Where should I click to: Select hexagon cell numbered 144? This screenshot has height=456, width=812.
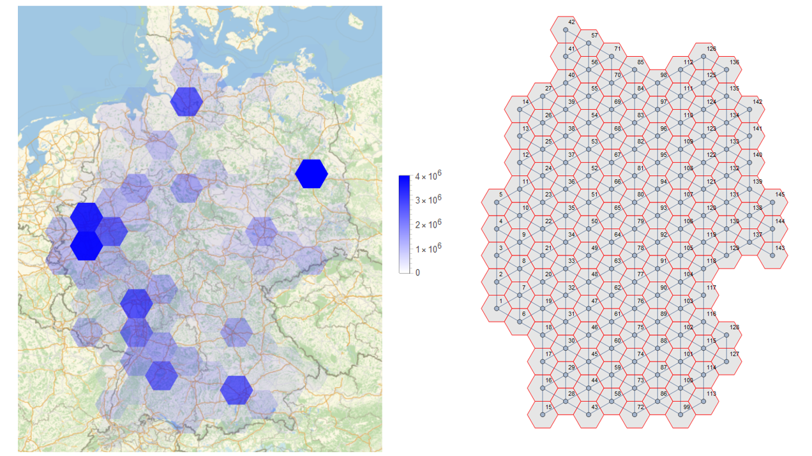(x=772, y=229)
